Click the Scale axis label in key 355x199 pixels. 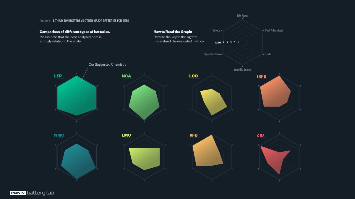click(268, 54)
